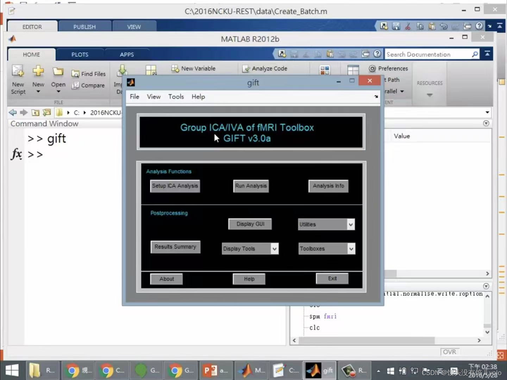Start Run Analysis in GIFT
Screen dimensions: 507x380
(251, 186)
